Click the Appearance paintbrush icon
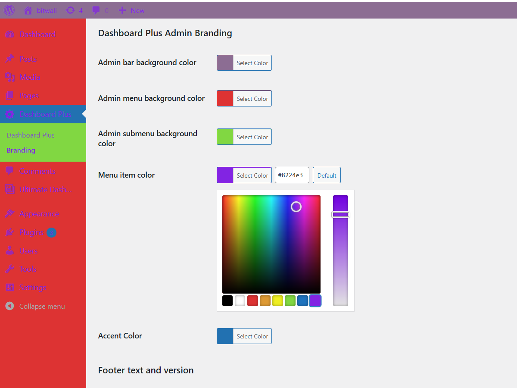 (10, 214)
